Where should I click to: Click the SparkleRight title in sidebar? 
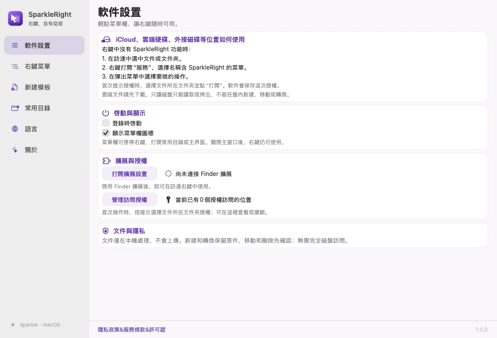click(x=50, y=14)
